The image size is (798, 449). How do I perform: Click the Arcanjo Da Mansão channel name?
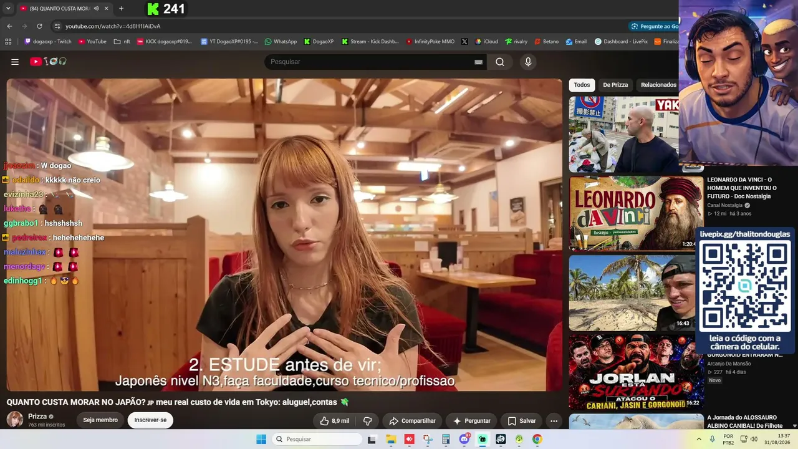(729, 364)
